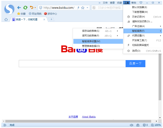Open the undo restore dropdown arrow
Image resolution: width=163 pixels, height=128 pixels.
(x=35, y=7)
